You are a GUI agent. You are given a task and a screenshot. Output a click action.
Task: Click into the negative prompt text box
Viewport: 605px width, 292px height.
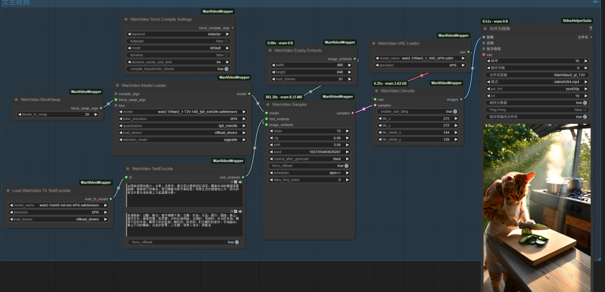coord(184,224)
